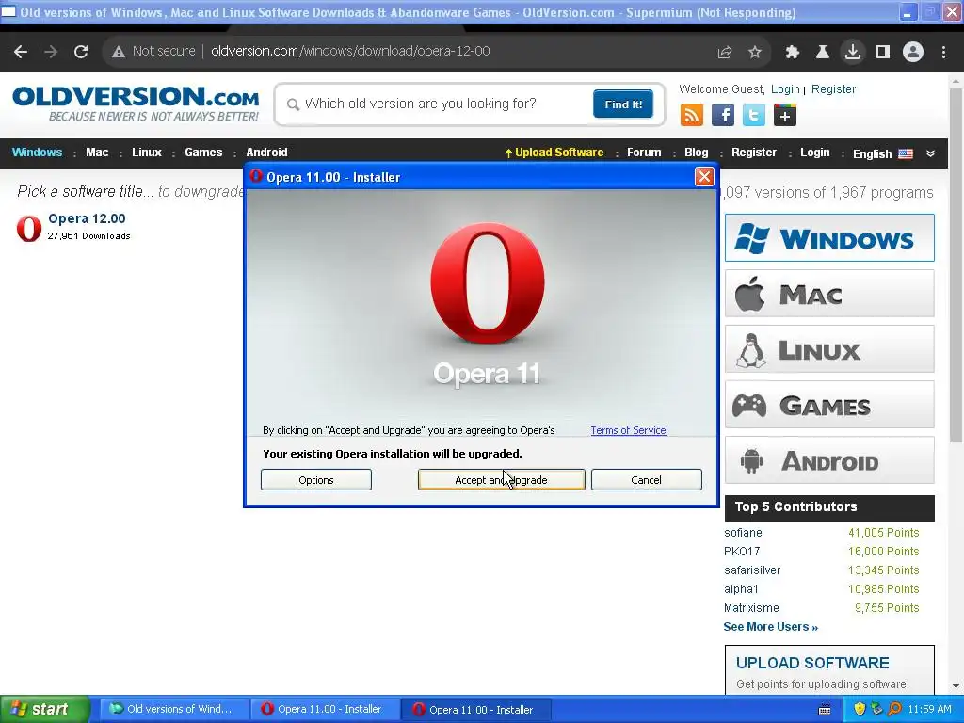
Task: Click the Google Plus icon
Action: tap(785, 115)
